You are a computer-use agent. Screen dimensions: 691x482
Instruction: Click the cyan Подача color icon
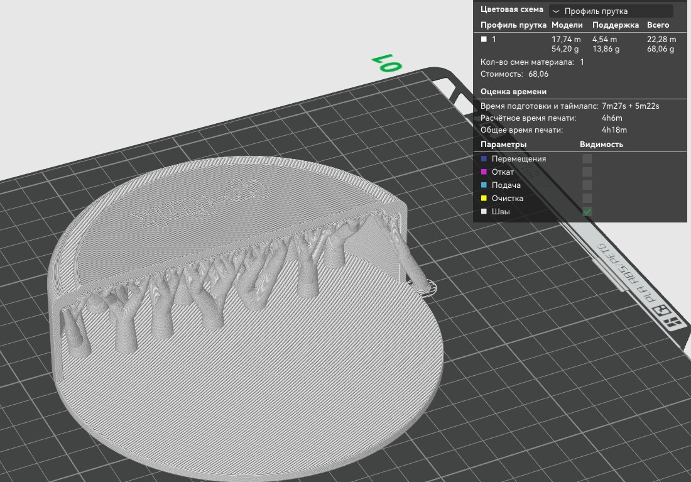[x=484, y=185]
